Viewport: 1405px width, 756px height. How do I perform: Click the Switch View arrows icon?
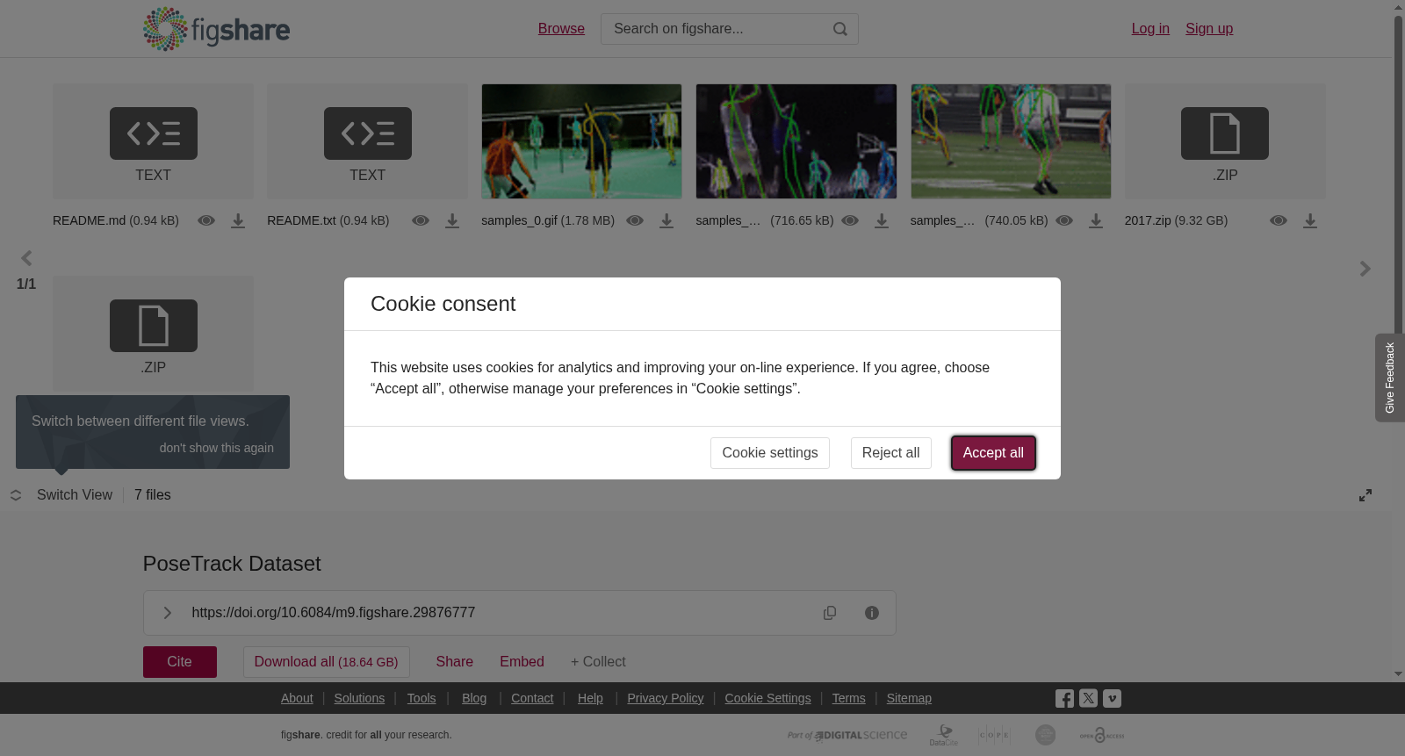pyautogui.click(x=16, y=495)
